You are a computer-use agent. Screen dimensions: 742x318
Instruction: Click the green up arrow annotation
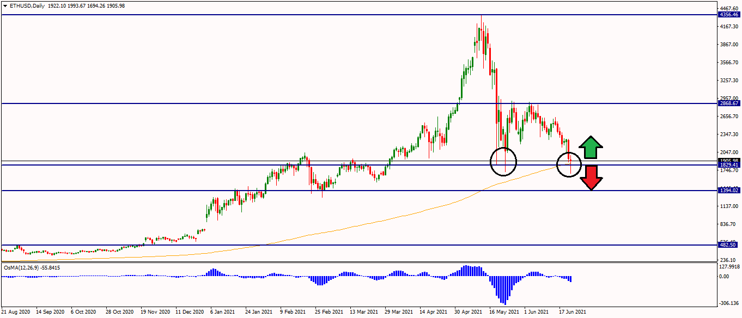(x=591, y=148)
